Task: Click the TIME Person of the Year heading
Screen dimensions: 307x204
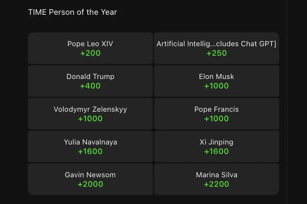Action: [x=73, y=12]
